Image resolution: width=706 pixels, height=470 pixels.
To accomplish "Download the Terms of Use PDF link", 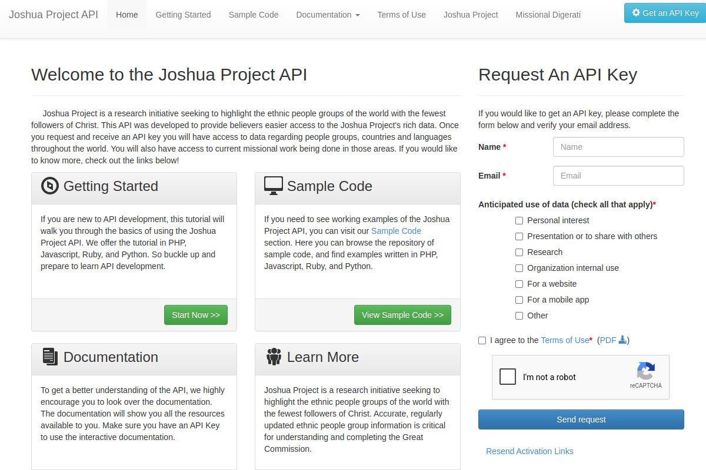I will point(613,340).
